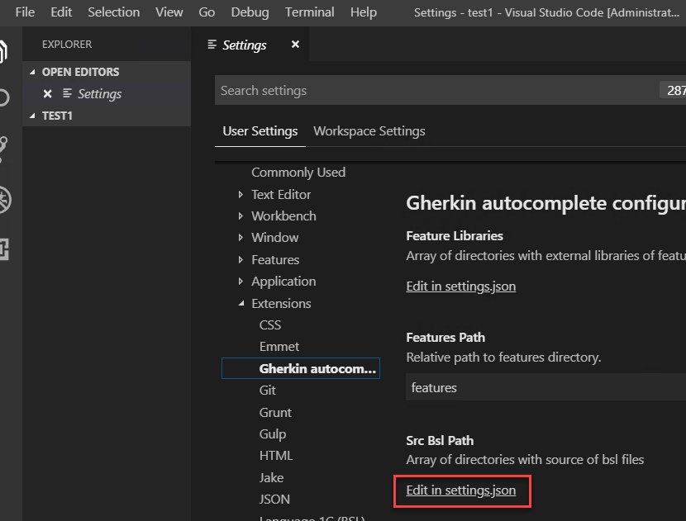Screen dimensions: 686x521
Task: Open the File menu
Action: pos(25,12)
